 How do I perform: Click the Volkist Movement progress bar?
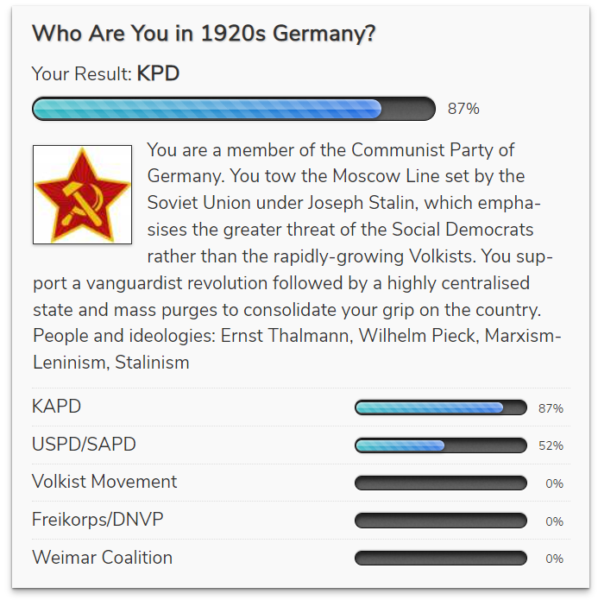point(440,483)
